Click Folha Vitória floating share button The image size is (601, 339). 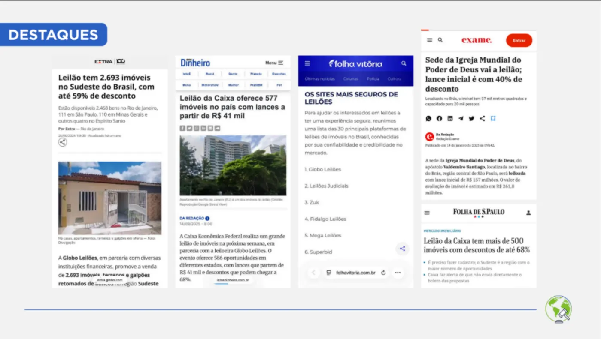point(402,249)
